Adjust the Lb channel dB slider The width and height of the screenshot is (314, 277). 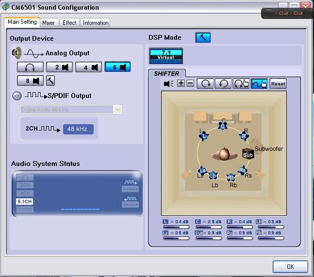click(x=271, y=227)
